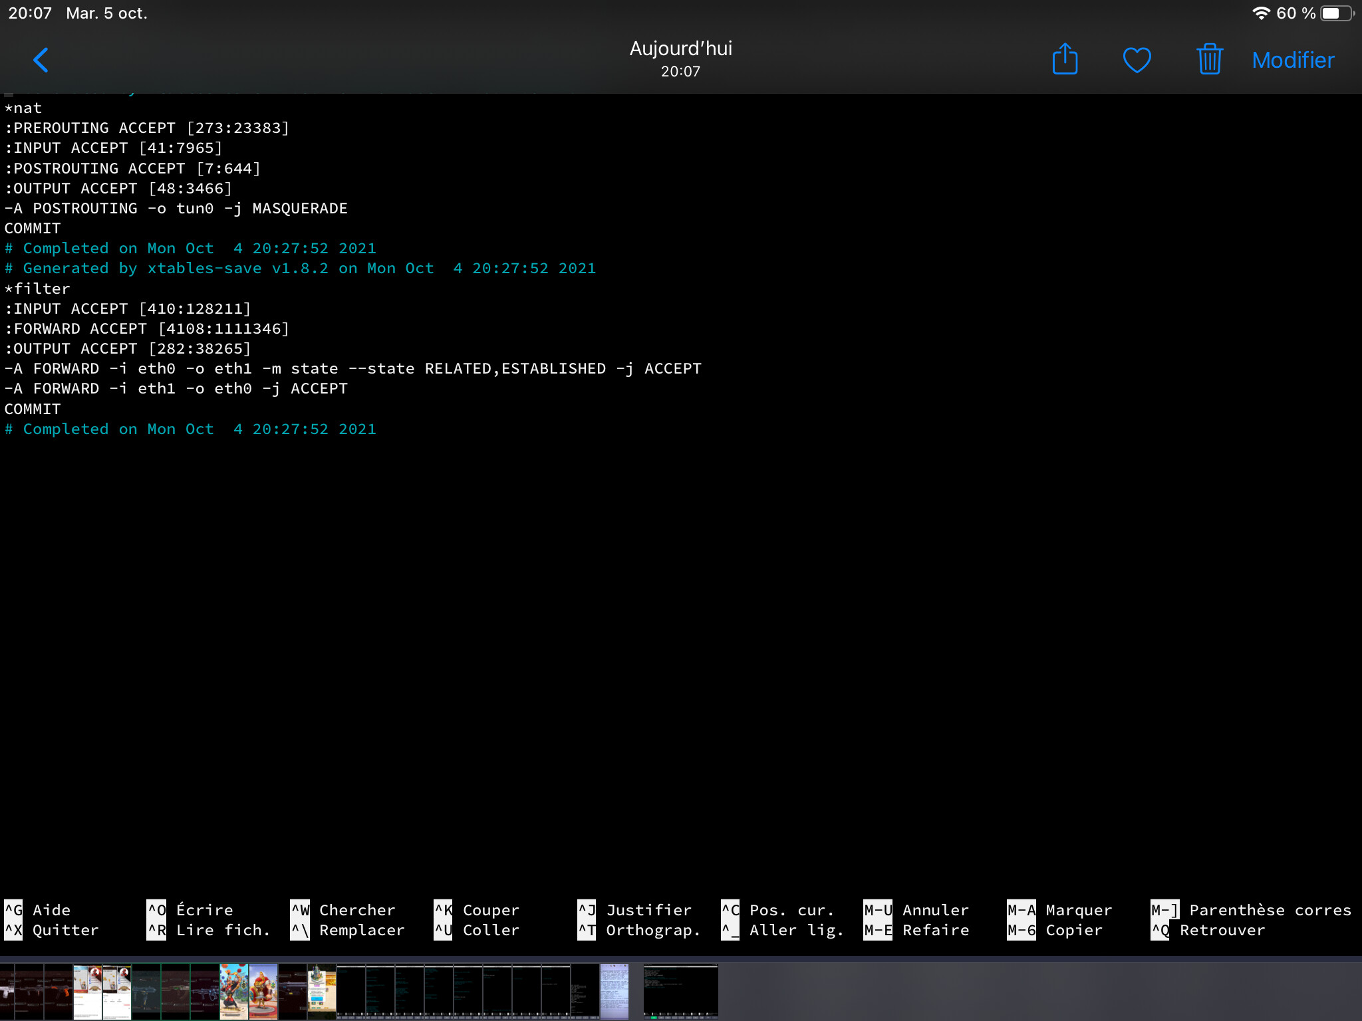Select the enlarged current terminal thumbnail

(680, 992)
